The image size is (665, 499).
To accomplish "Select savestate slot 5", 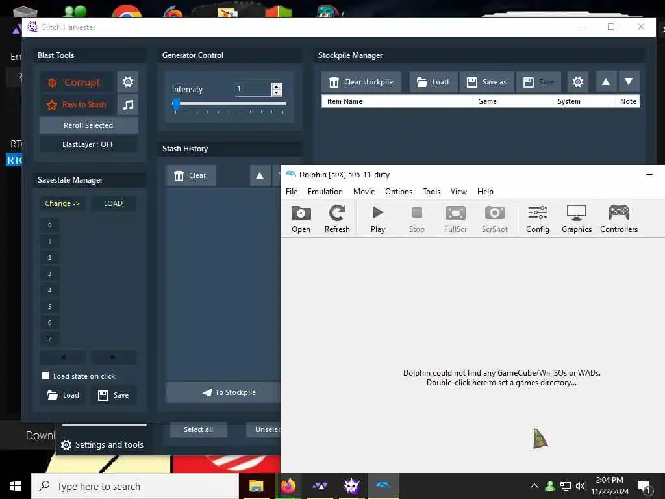I will [49, 307].
